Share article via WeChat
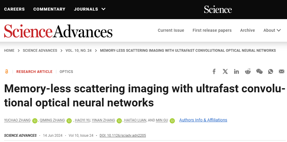The width and height of the screenshot is (287, 142). pyautogui.click(x=259, y=71)
